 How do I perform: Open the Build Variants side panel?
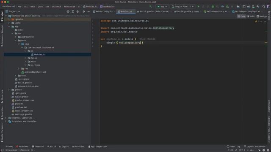click(x=2, y=133)
